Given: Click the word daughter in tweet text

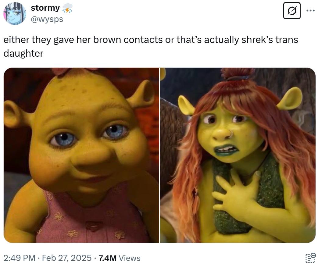Looking at the screenshot, I should tap(23, 54).
